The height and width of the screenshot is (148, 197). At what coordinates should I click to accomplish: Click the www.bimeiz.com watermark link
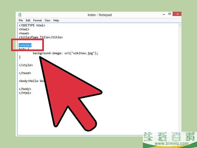(172, 143)
